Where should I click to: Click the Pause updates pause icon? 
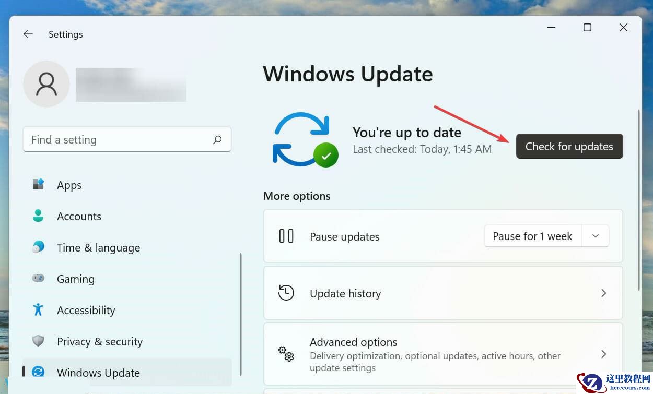tap(286, 236)
